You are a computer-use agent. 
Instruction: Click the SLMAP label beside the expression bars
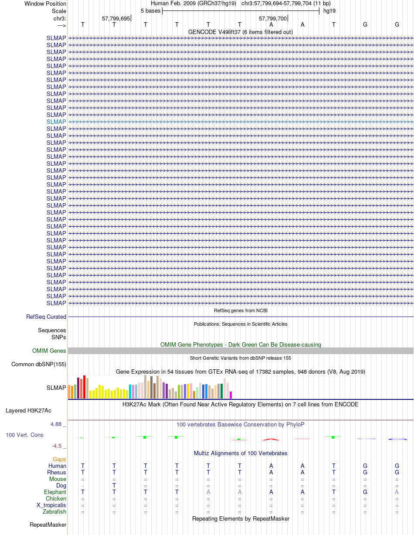click(56, 388)
